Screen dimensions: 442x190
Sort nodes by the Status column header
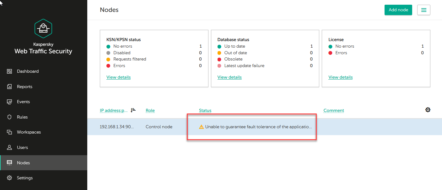(x=205, y=110)
